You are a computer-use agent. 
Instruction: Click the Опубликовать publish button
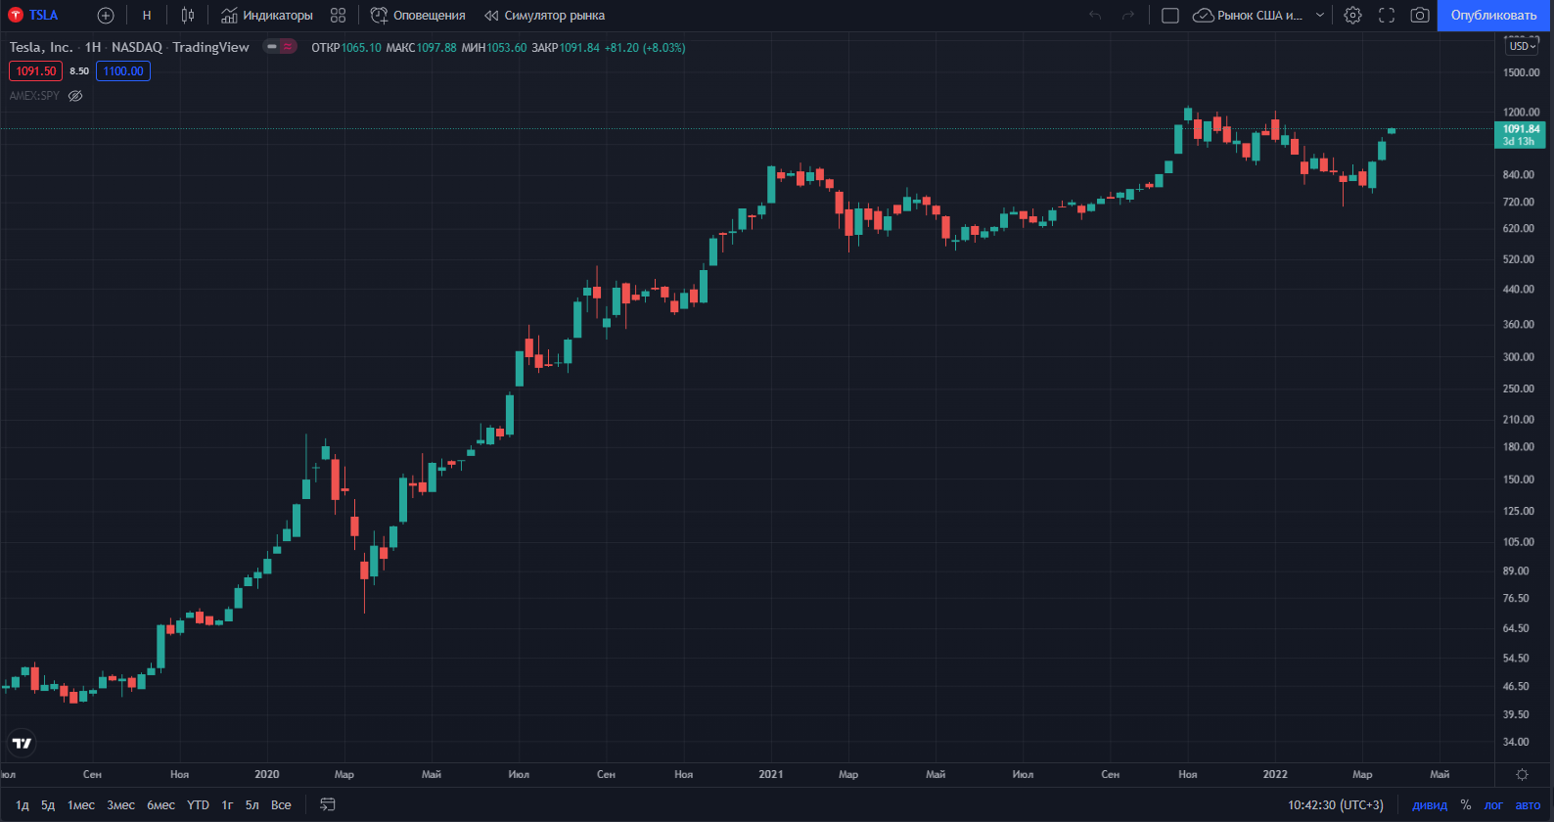tap(1493, 16)
